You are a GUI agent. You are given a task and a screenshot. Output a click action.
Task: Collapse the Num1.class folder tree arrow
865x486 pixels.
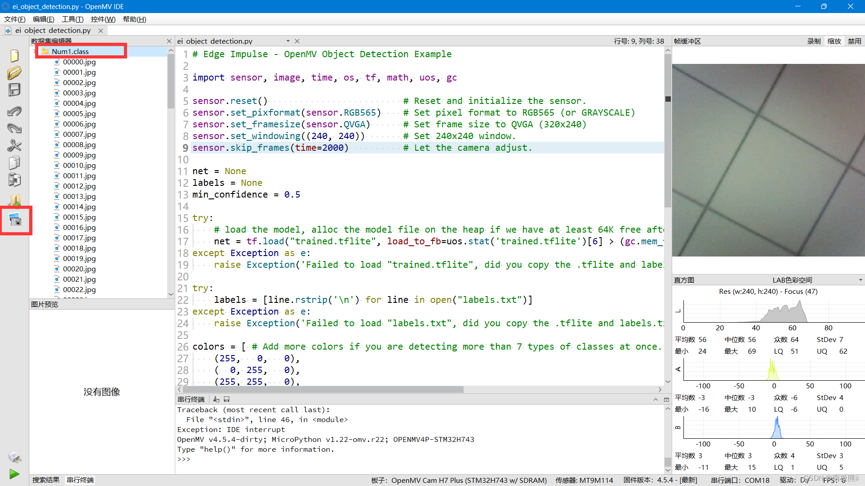(x=35, y=51)
